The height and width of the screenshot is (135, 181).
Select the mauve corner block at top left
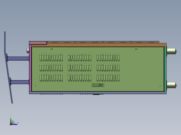(38, 43)
